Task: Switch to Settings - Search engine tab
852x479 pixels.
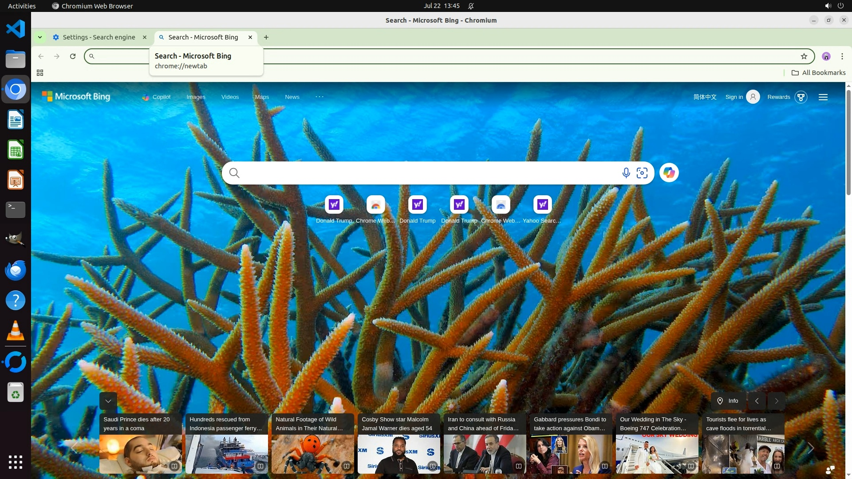Action: (x=99, y=37)
